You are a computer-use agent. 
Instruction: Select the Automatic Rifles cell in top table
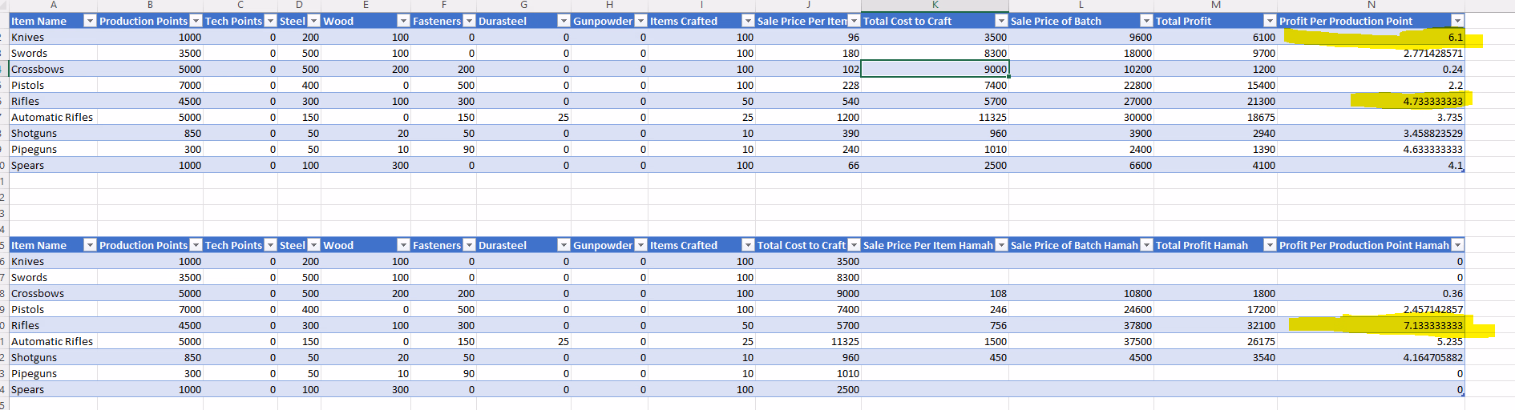coord(53,117)
